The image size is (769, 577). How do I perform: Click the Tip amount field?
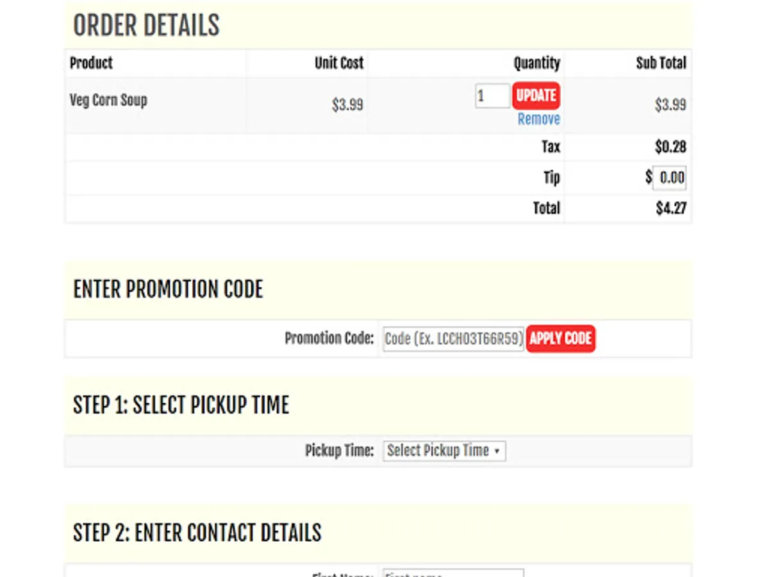[x=669, y=178]
